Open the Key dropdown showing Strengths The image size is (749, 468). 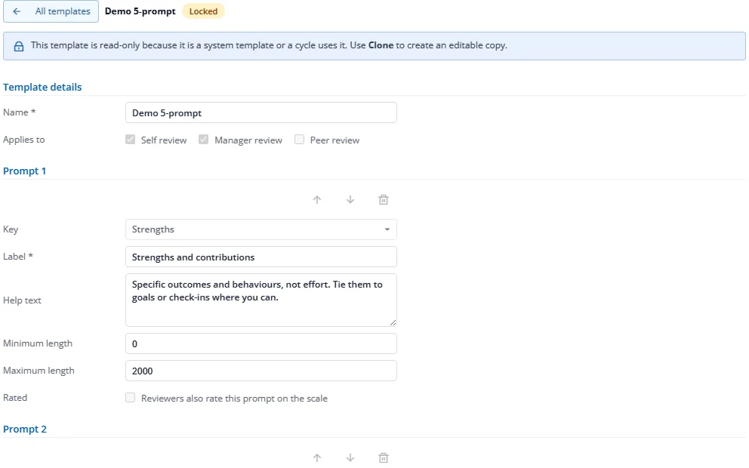(x=260, y=229)
